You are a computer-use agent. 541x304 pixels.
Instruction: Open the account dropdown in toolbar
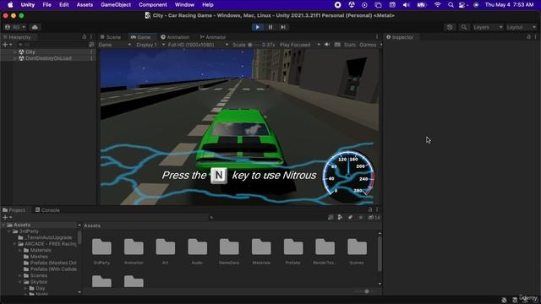[x=15, y=27]
